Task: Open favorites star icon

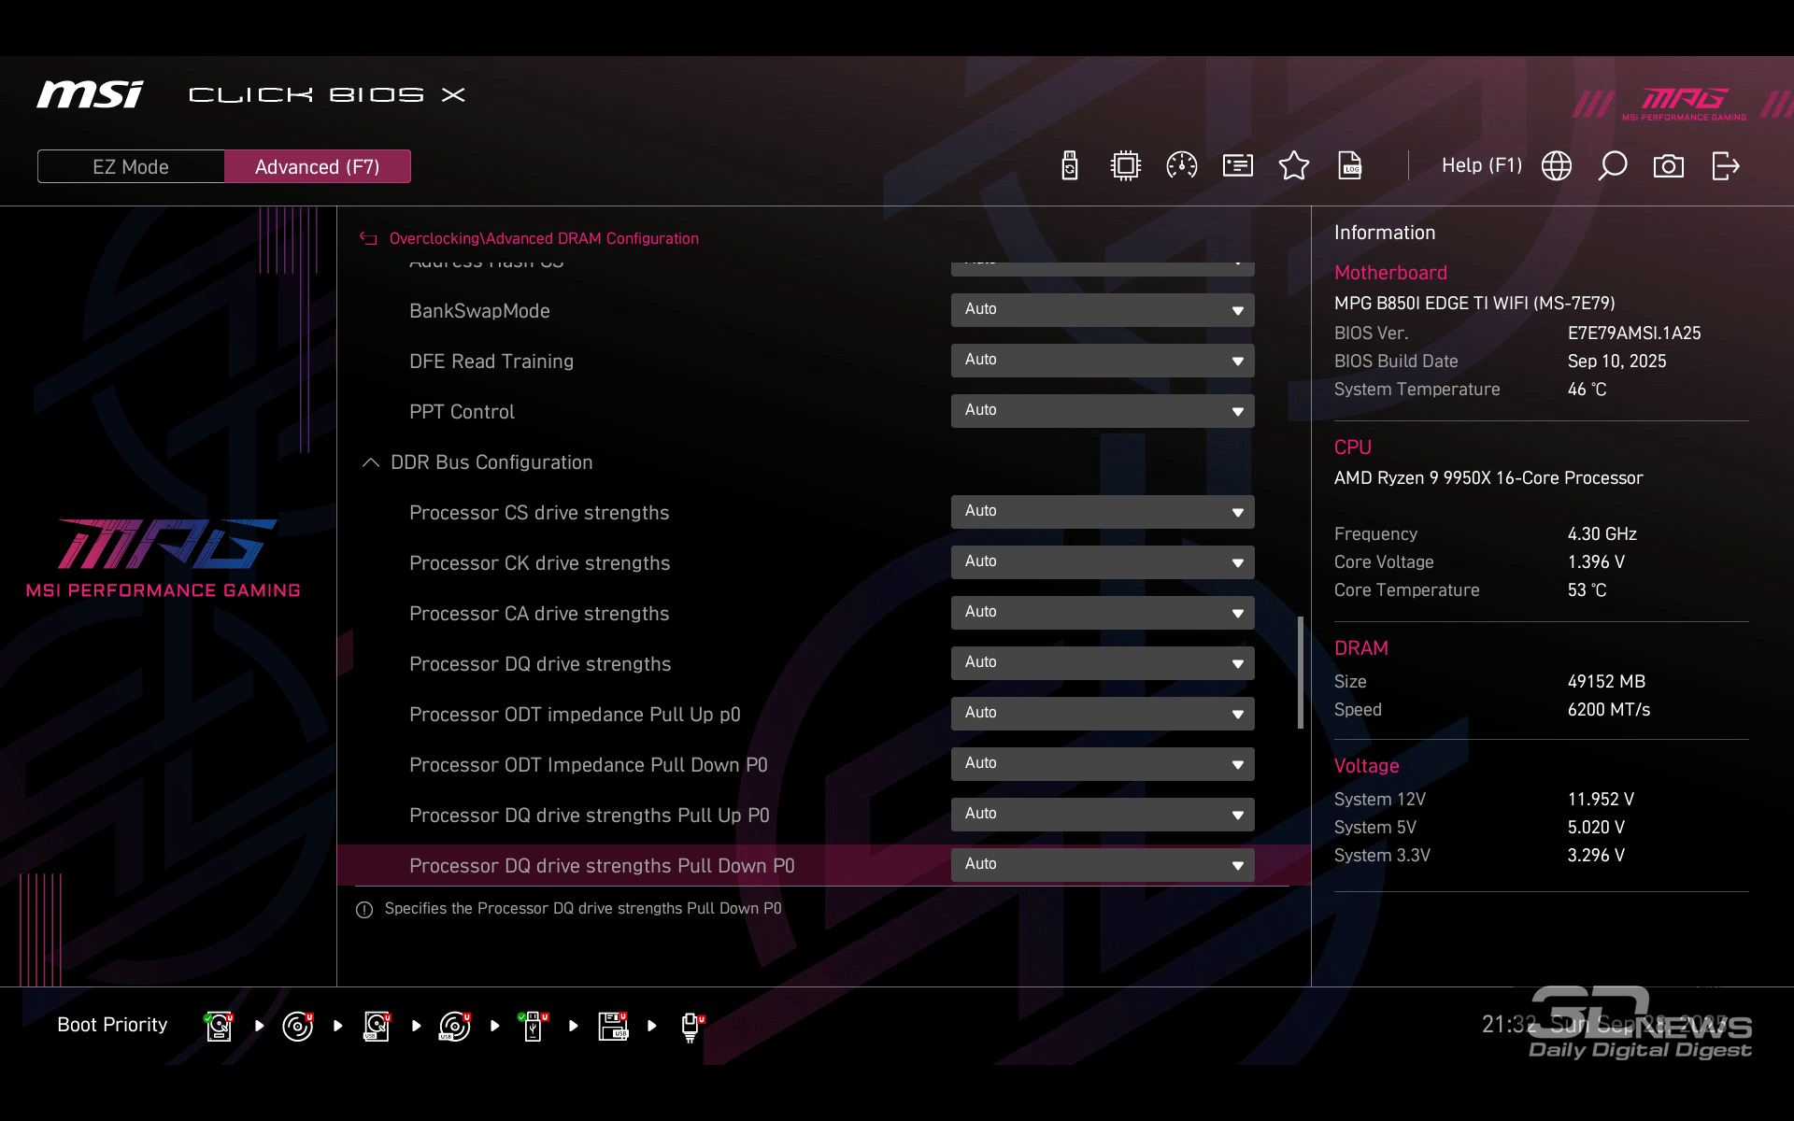Action: click(1293, 166)
